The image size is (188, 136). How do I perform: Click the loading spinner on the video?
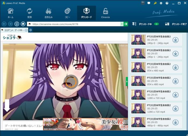(71, 82)
